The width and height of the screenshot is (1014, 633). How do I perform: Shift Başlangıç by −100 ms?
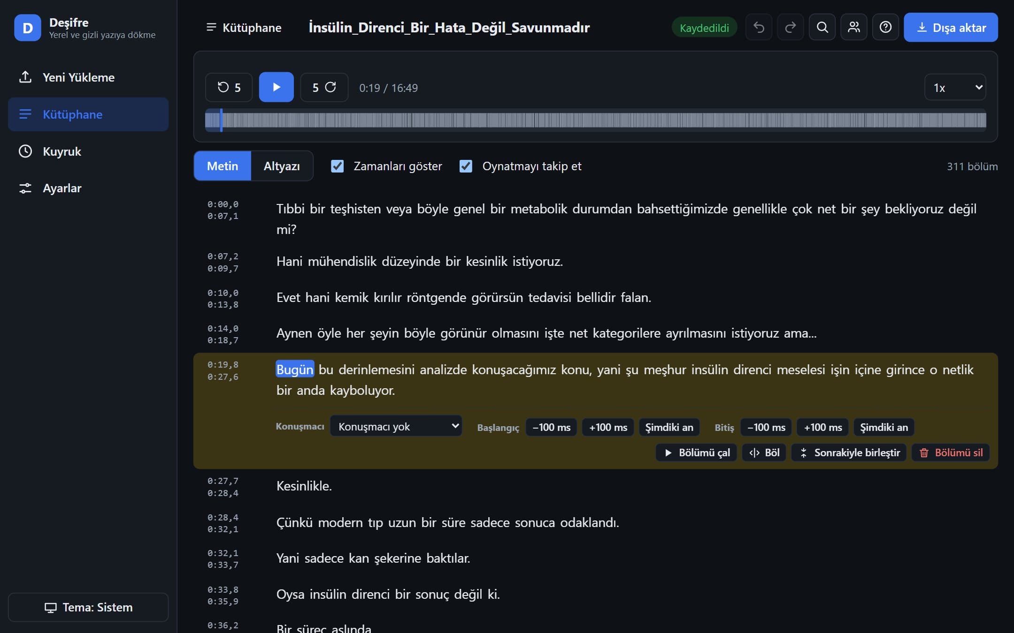(x=551, y=427)
